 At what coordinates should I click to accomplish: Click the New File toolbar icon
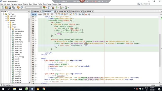click(3, 7)
